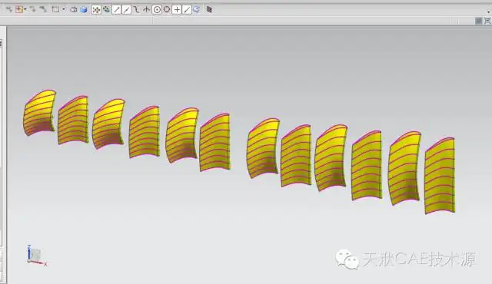Select the leftmost yellow blade surface

39,113
